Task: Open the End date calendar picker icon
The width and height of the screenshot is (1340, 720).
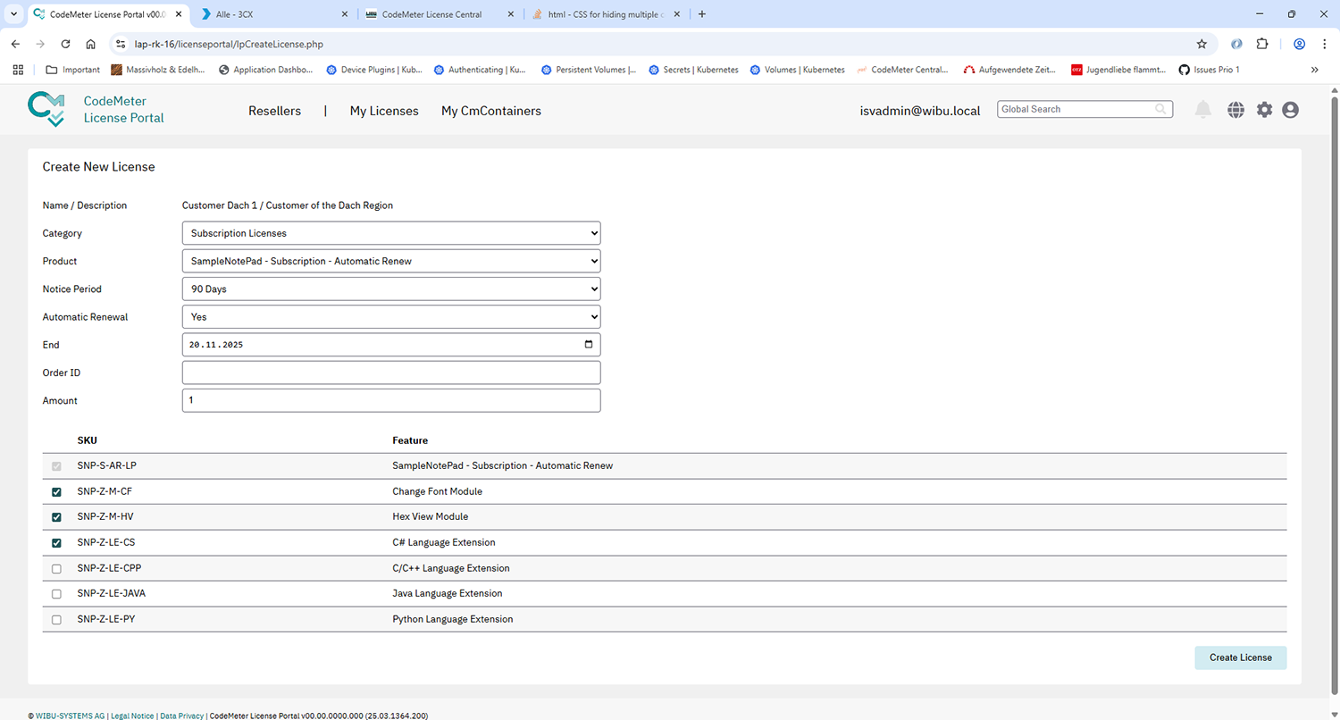Action: 588,345
